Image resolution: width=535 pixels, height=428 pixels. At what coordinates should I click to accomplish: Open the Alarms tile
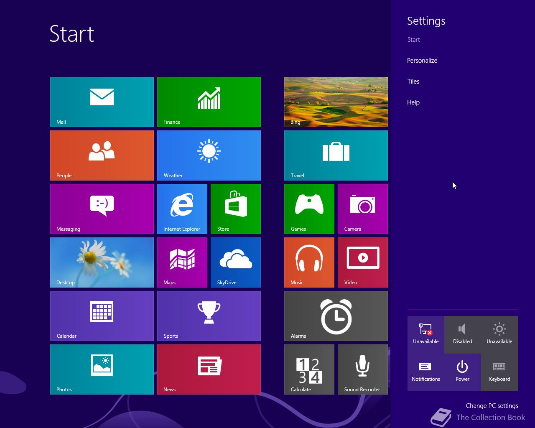[336, 316]
